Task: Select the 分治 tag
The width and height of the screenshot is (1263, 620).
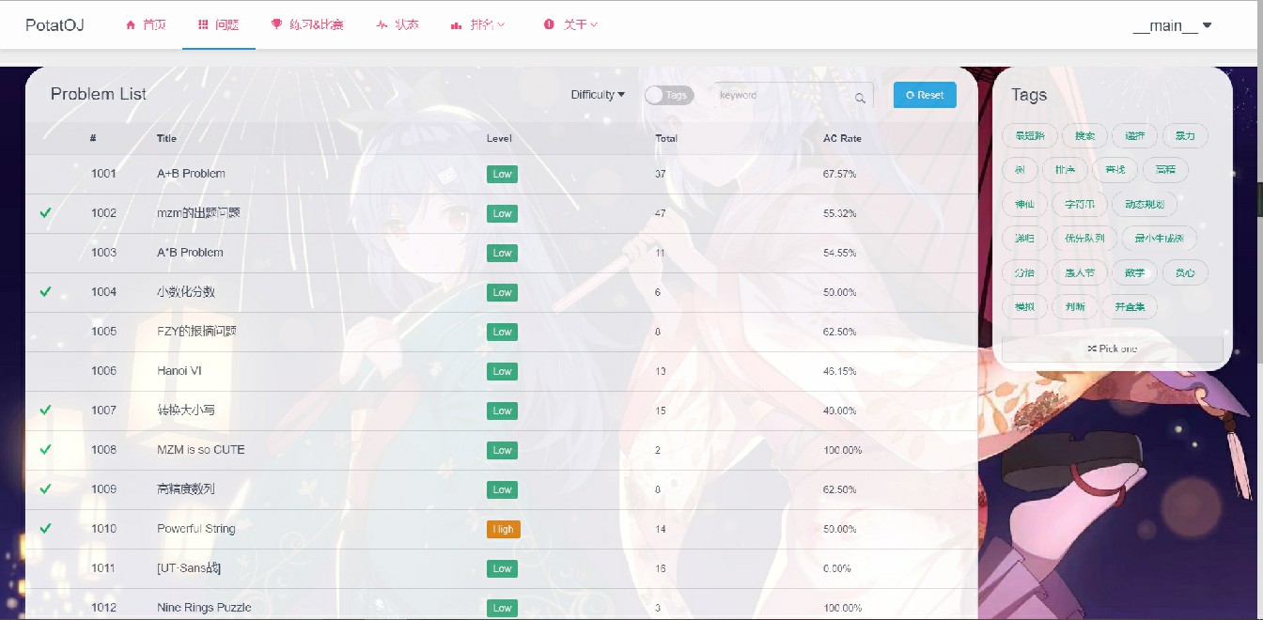Action: 1024,272
